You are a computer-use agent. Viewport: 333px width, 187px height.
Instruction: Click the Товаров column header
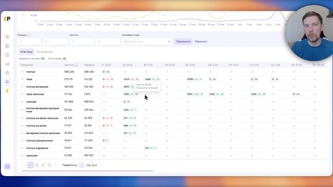coord(89,65)
